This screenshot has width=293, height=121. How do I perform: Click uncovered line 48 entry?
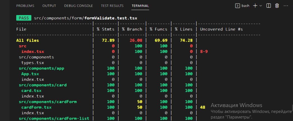click(x=203, y=107)
